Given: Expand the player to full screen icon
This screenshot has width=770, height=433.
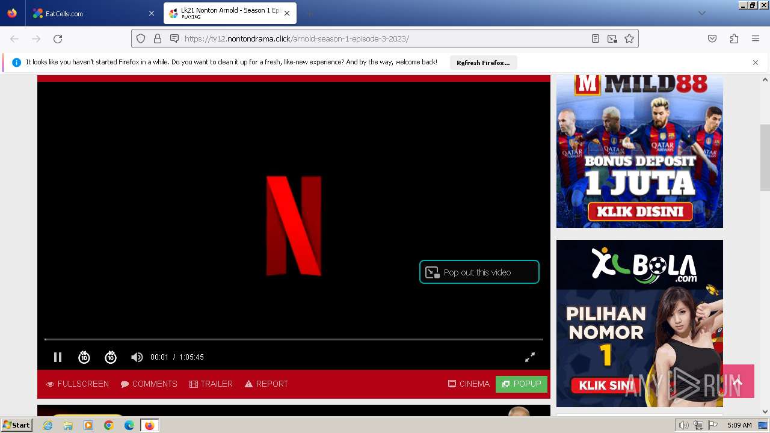Looking at the screenshot, I should (x=530, y=357).
